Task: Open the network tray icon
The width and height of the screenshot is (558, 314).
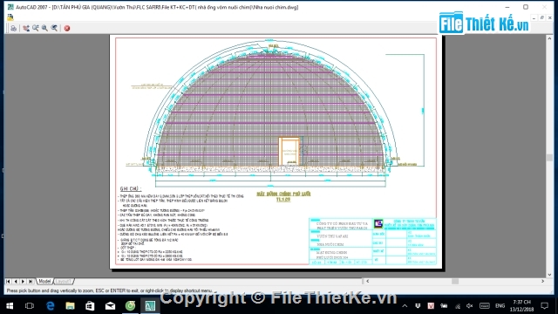Action: click(x=458, y=306)
